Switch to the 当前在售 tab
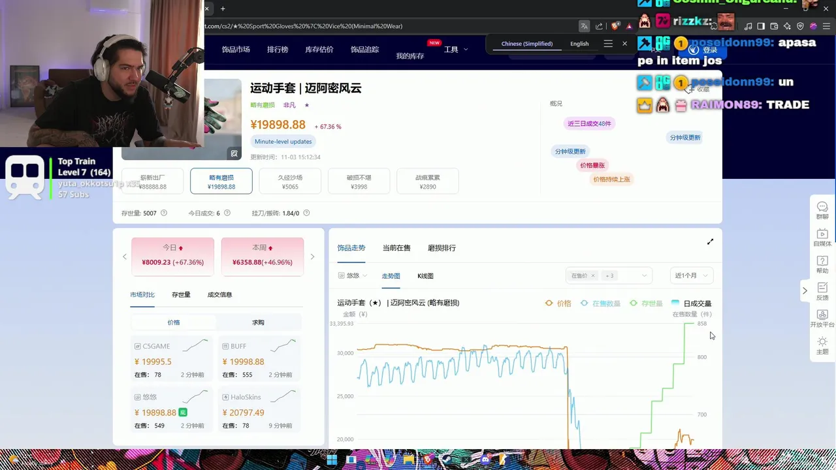Screen dimensions: 836x470 pyautogui.click(x=396, y=248)
